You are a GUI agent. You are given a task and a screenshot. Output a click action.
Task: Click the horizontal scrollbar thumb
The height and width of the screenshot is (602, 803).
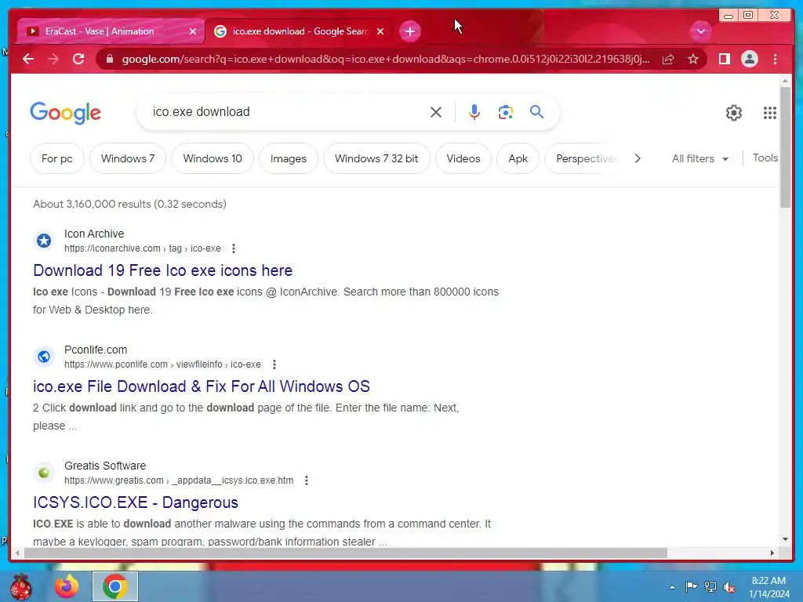point(346,553)
